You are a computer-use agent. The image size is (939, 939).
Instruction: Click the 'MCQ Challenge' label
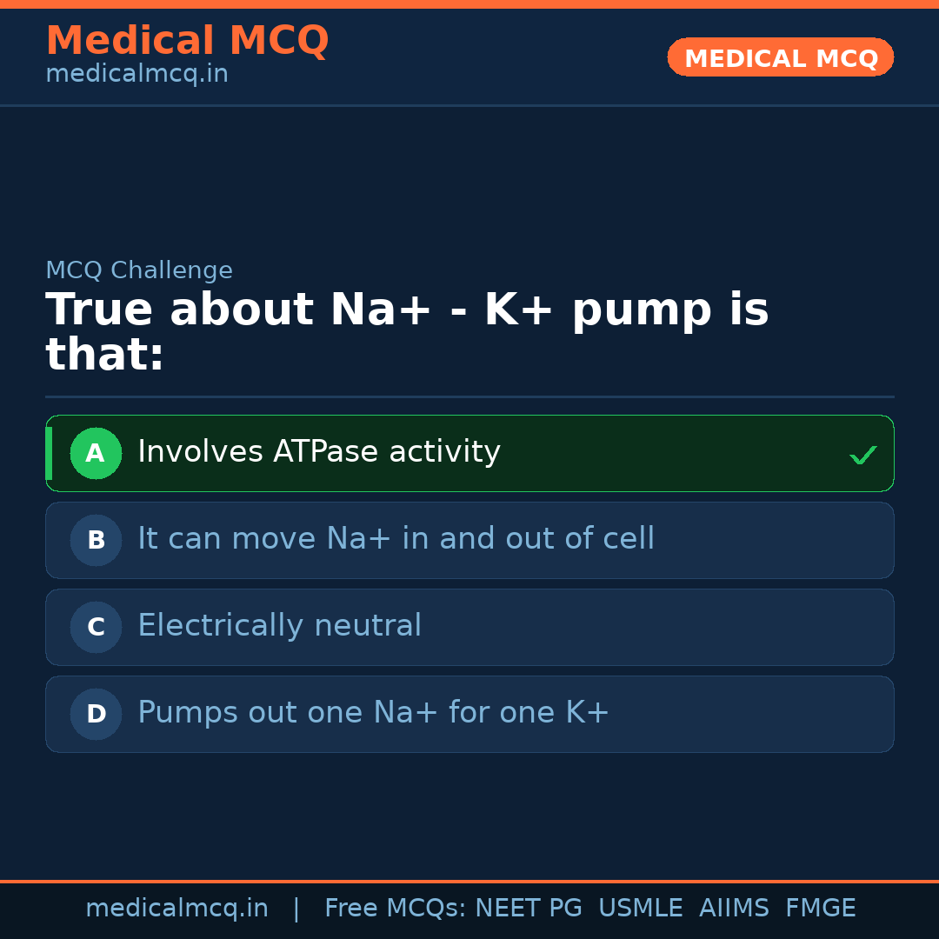coord(139,270)
